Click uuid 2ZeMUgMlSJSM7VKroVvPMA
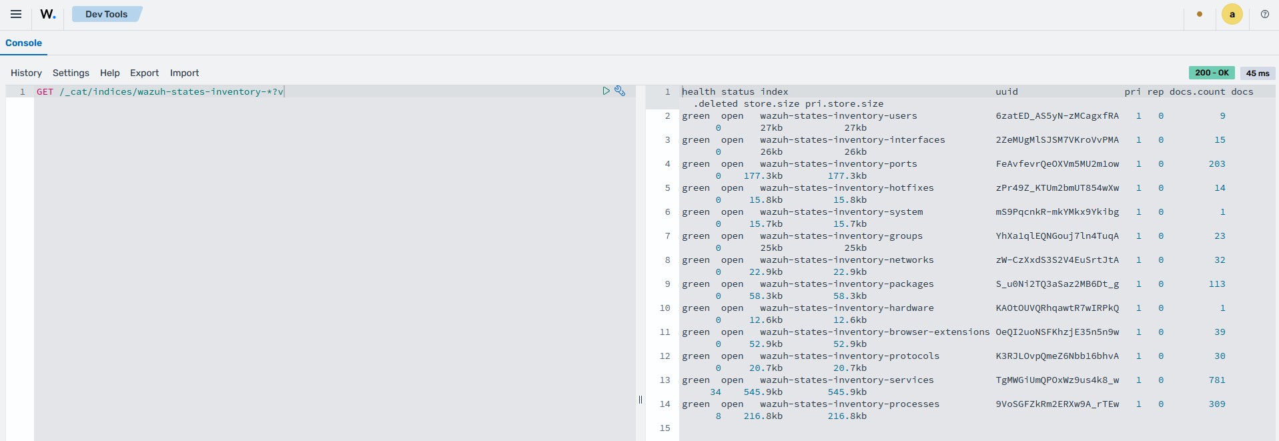The image size is (1279, 441). point(1057,139)
